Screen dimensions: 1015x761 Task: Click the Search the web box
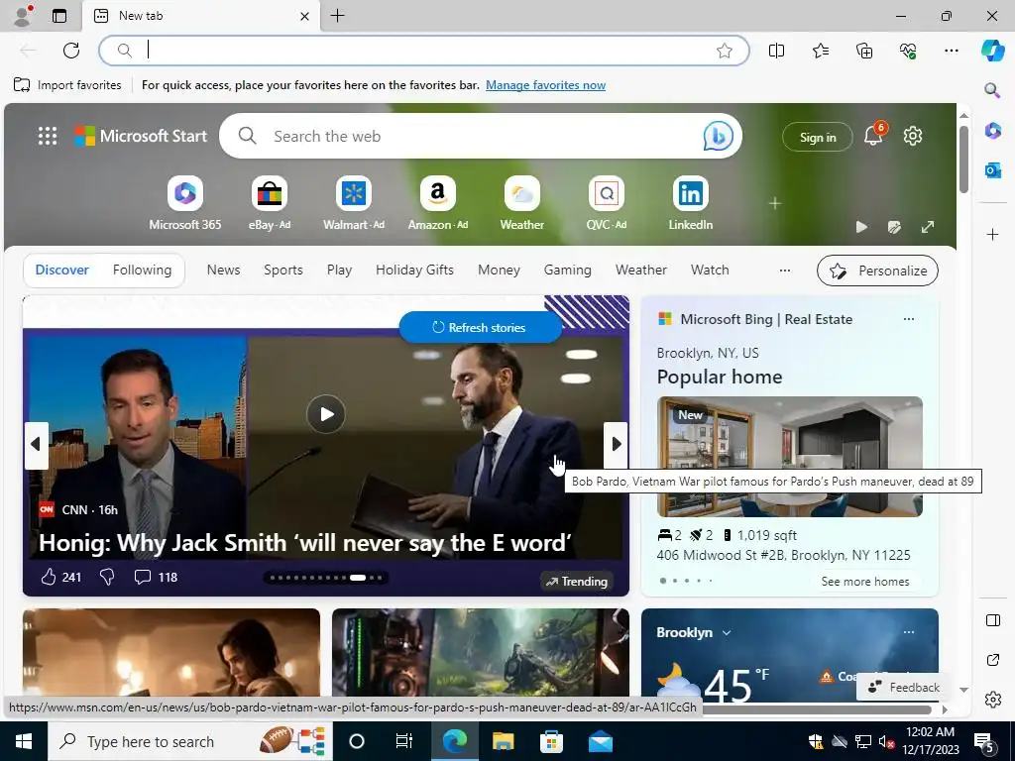pyautogui.click(x=481, y=136)
